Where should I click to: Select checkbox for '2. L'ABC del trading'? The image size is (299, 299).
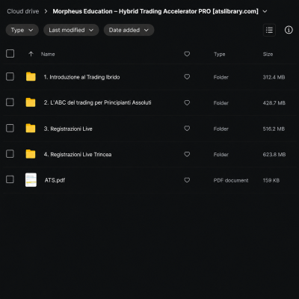point(10,102)
